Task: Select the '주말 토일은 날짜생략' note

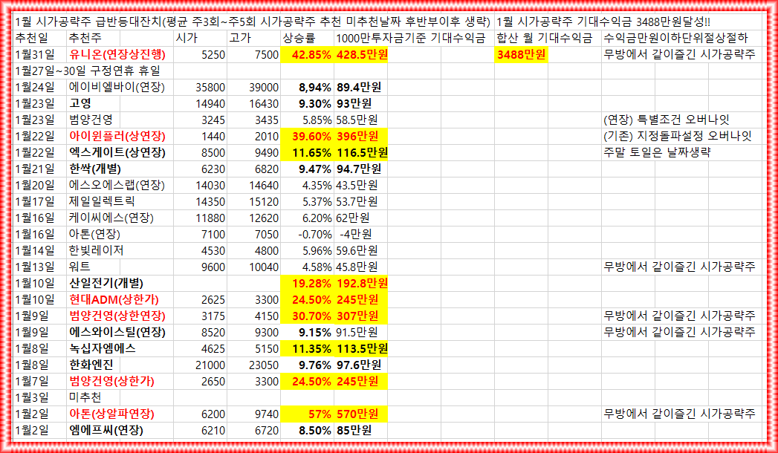Action: tap(657, 153)
